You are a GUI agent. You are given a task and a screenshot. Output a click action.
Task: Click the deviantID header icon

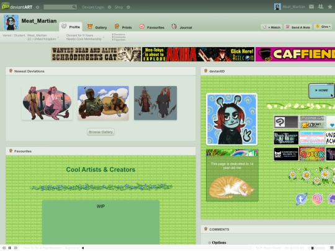(206, 71)
